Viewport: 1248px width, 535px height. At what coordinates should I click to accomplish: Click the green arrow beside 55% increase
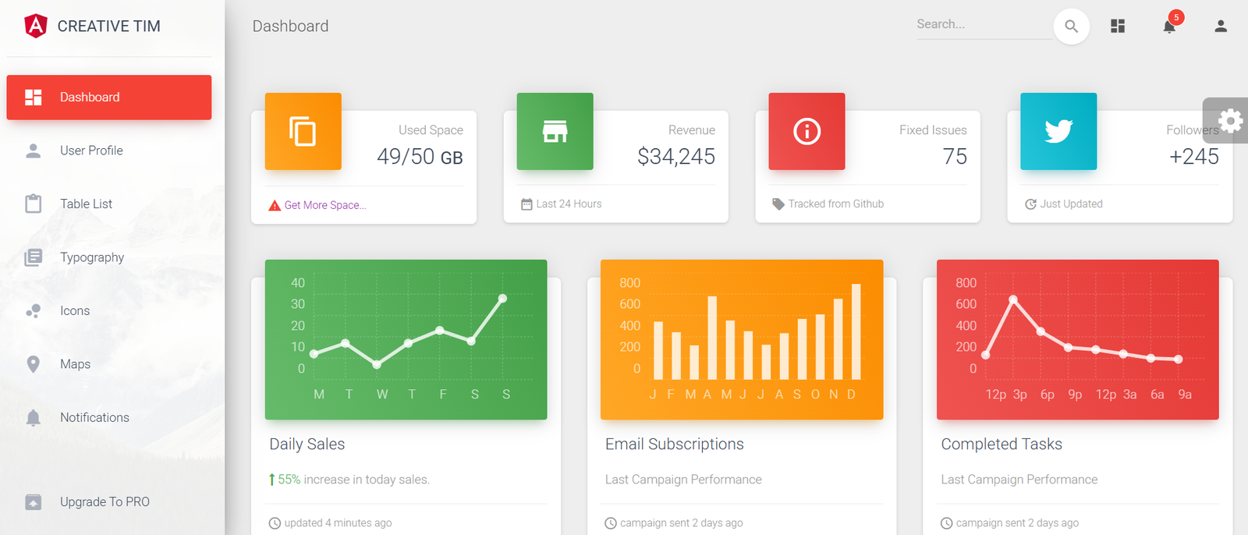pyautogui.click(x=271, y=480)
